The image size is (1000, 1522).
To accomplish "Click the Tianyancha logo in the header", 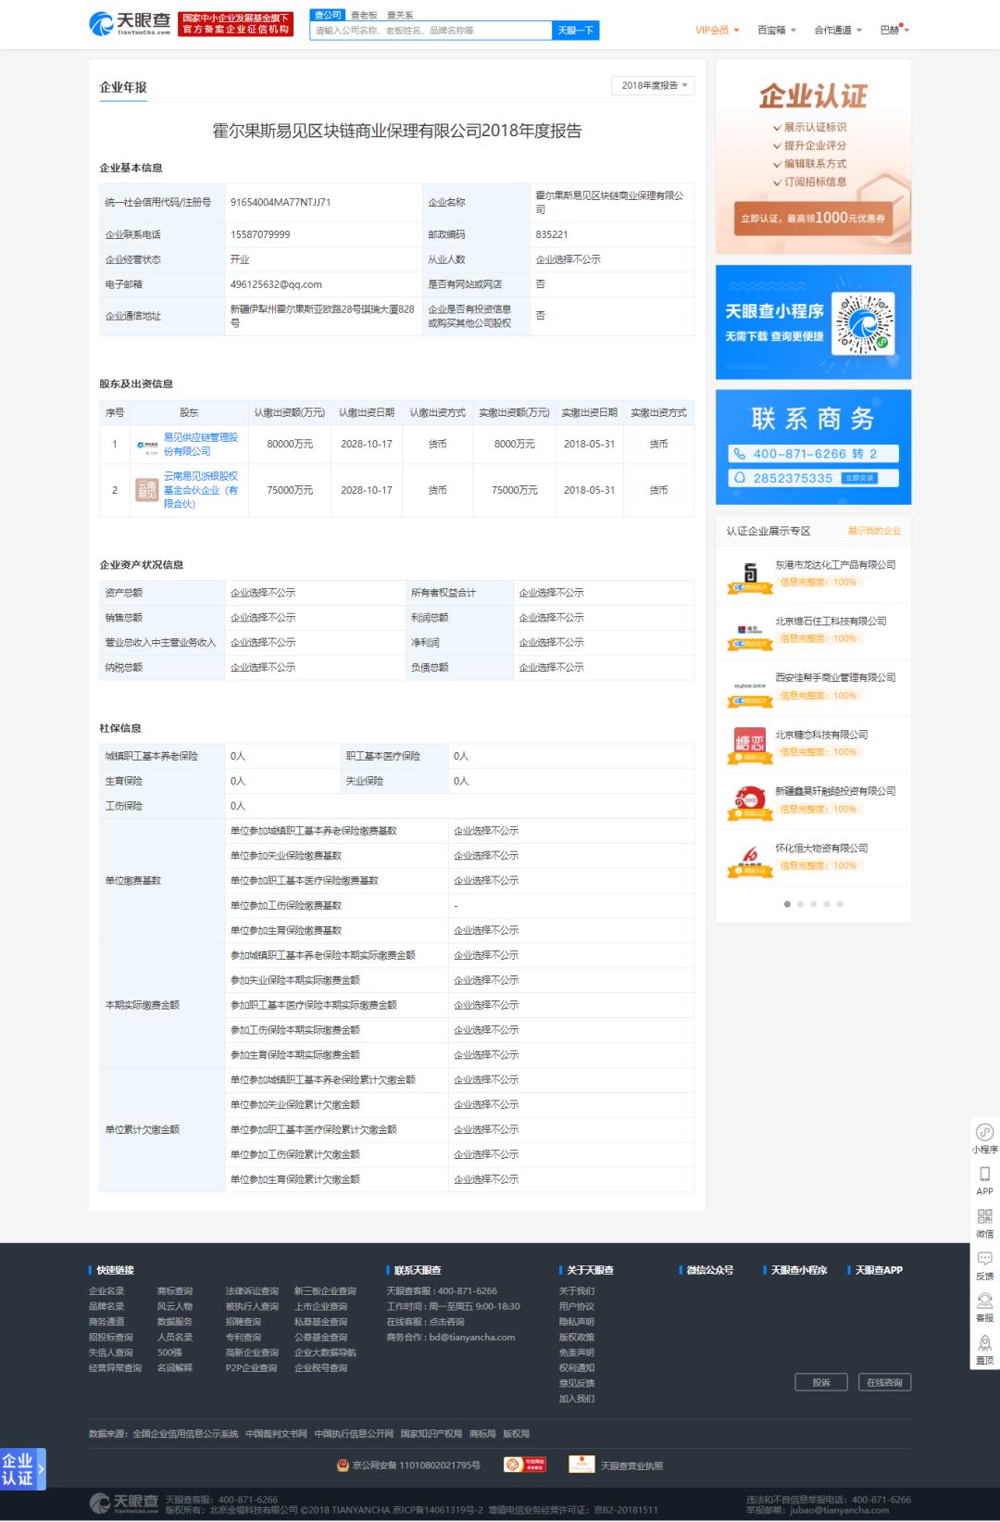I will [130, 23].
